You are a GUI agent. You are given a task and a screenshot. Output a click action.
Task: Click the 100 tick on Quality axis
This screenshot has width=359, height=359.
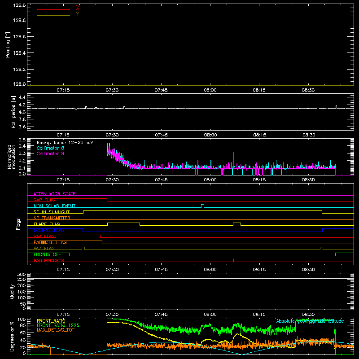click(21, 298)
